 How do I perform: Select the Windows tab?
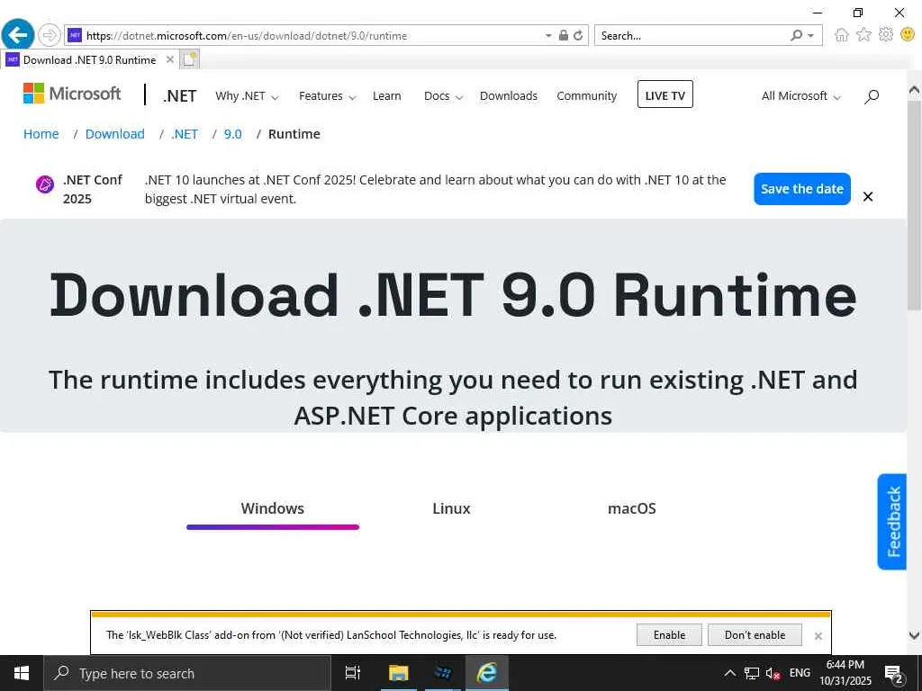tap(272, 509)
